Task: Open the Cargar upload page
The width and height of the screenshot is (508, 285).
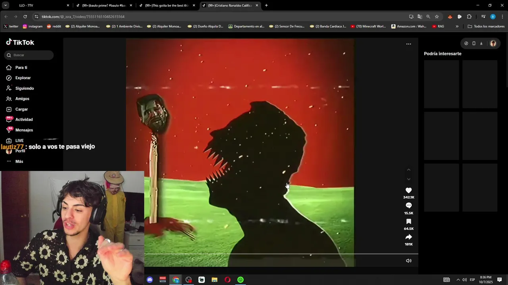Action: coord(17,109)
